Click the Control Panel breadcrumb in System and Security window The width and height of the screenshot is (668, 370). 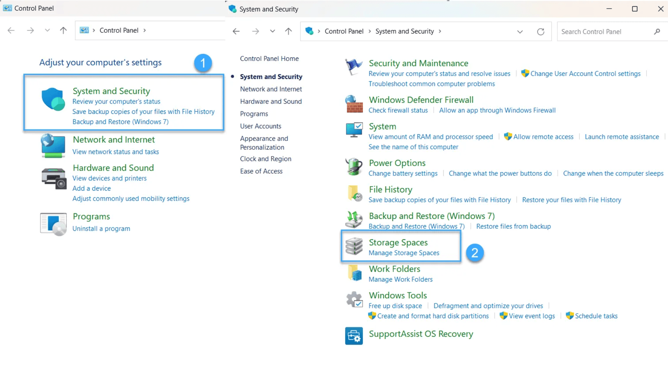click(344, 31)
